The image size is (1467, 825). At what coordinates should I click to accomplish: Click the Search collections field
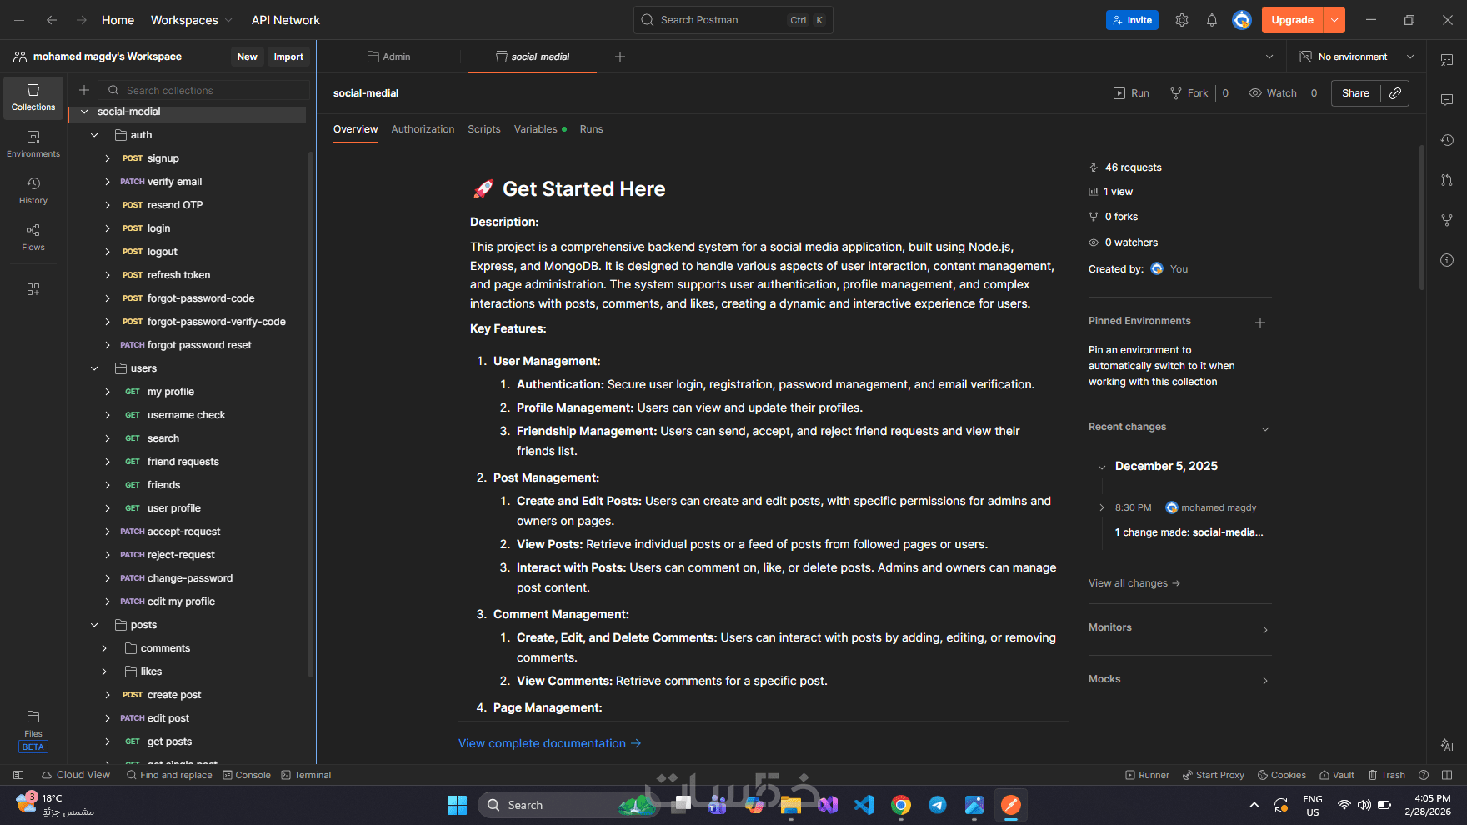pos(204,90)
